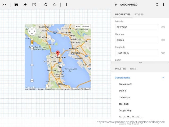Open toolbar overflow menu with three dots
Viewport: 169px width, 127px height.
tap(66, 5)
